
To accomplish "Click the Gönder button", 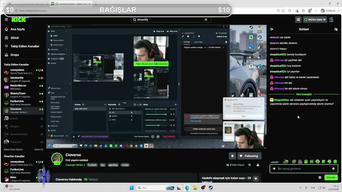I will tap(331, 178).
